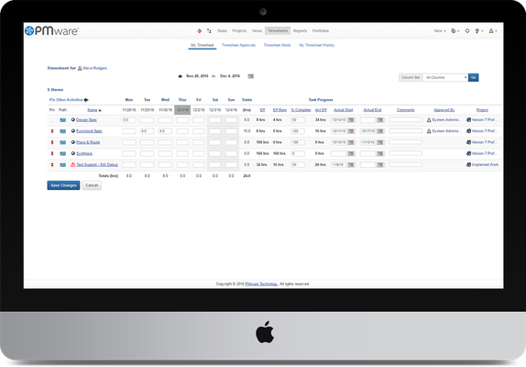The image size is (526, 367).
Task: Unpin the Place & Route task
Action: point(52,142)
